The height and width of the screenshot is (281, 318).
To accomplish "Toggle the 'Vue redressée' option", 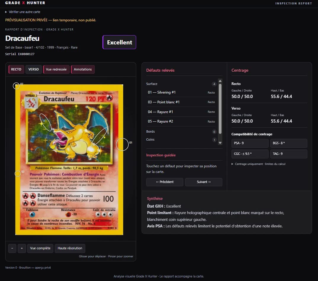I will (x=56, y=69).
